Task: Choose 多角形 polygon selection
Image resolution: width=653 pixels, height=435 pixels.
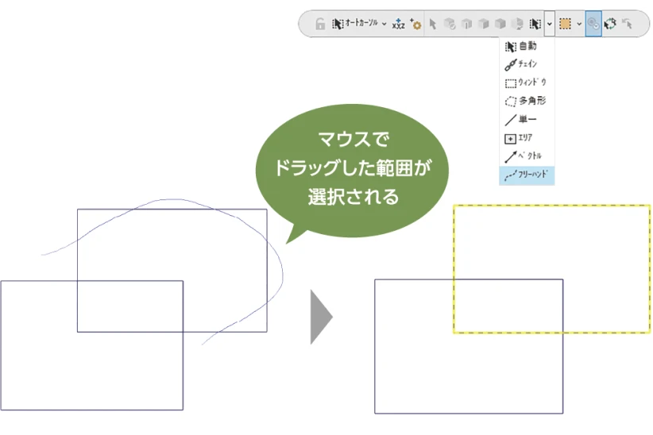Action: 525,101
